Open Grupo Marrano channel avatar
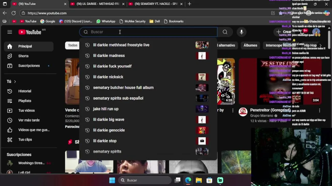The width and height of the screenshot is (332, 186). (243, 112)
